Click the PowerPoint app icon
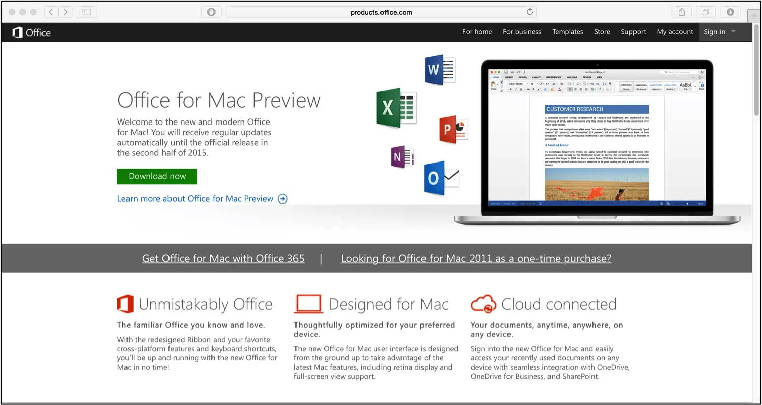This screenshot has width=762, height=405. tap(453, 130)
